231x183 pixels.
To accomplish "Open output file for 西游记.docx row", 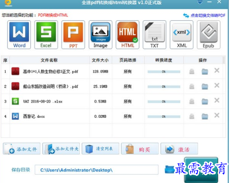I will [x=192, y=116].
